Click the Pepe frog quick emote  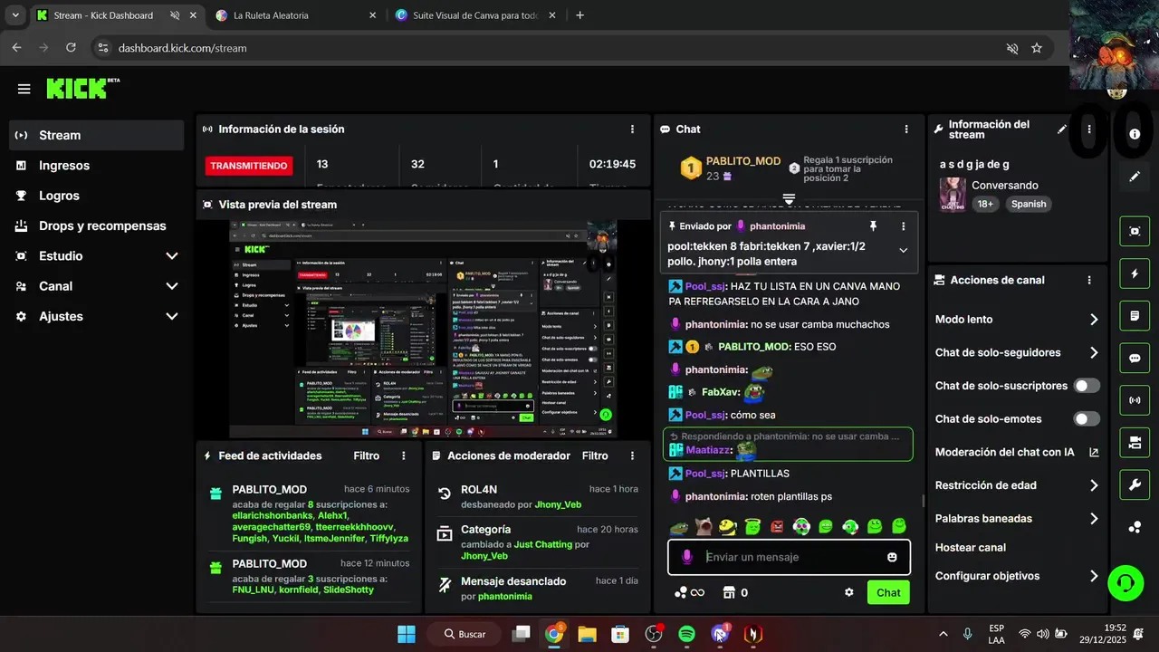coord(679,526)
